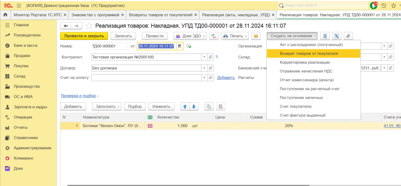This screenshot has width=401, height=186.
Task: Click the help question mark near Контрагент
Action: pyautogui.click(x=217, y=57)
